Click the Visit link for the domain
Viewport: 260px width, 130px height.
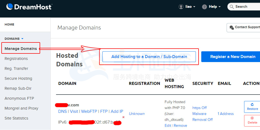point(74,111)
